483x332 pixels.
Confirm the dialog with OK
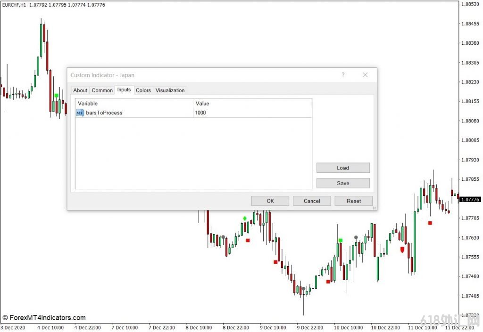tap(270, 201)
